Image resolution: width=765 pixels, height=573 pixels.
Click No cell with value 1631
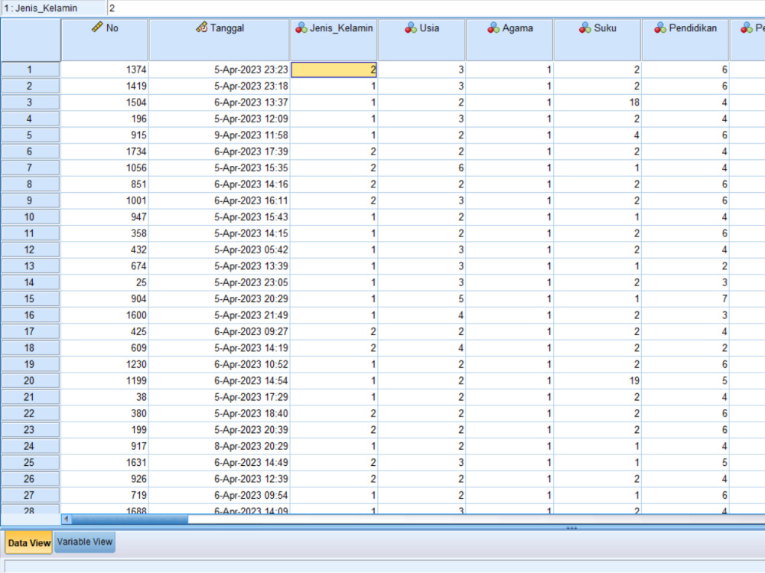pyautogui.click(x=104, y=462)
